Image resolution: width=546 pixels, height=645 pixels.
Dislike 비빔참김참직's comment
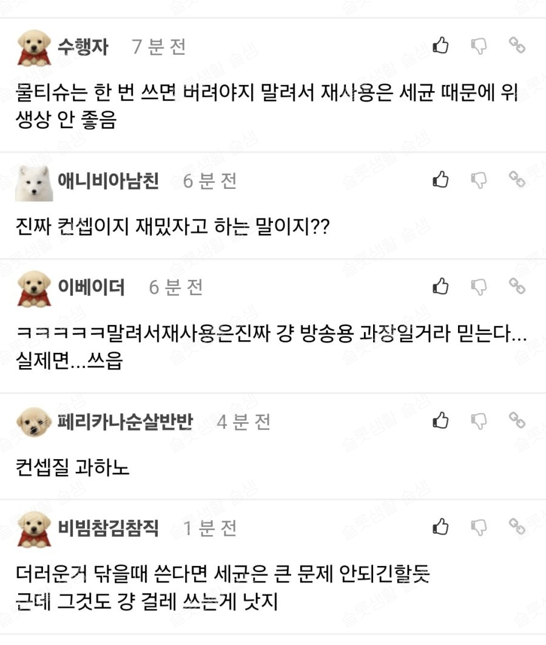pos(479,527)
